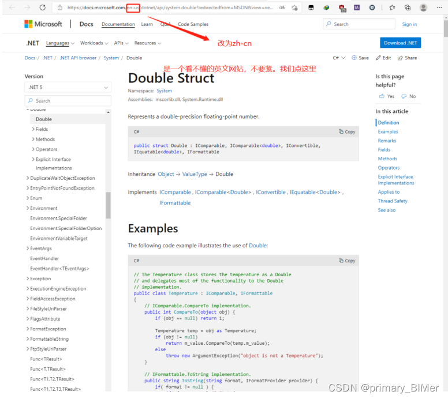The height and width of the screenshot is (399, 448).
Task: Jump to Thread Safety section
Action: 393,201
